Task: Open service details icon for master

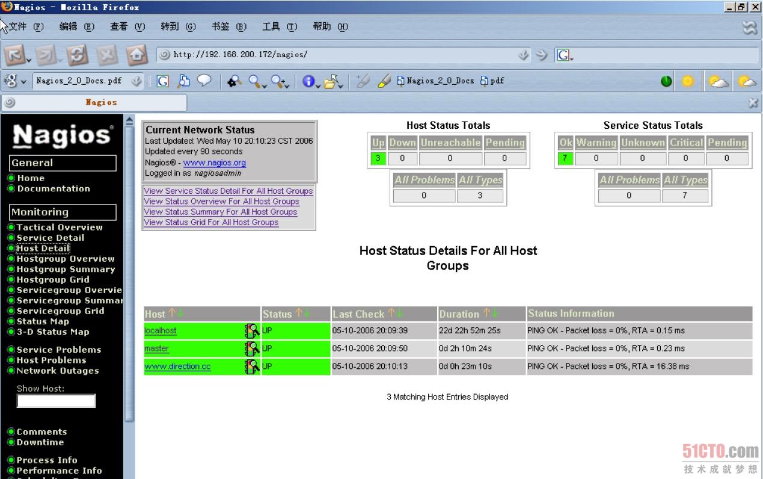Action: (252, 348)
